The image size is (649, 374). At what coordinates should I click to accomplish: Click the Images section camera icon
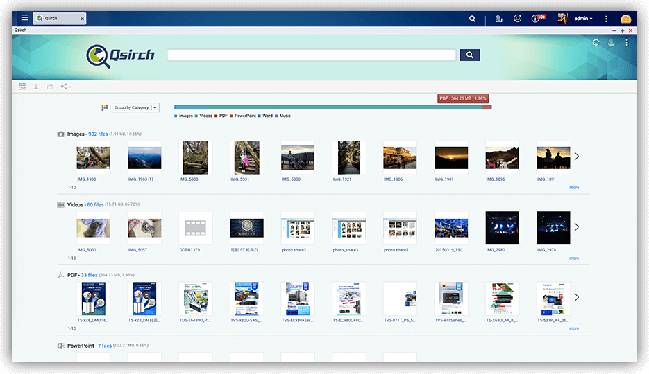[x=60, y=134]
